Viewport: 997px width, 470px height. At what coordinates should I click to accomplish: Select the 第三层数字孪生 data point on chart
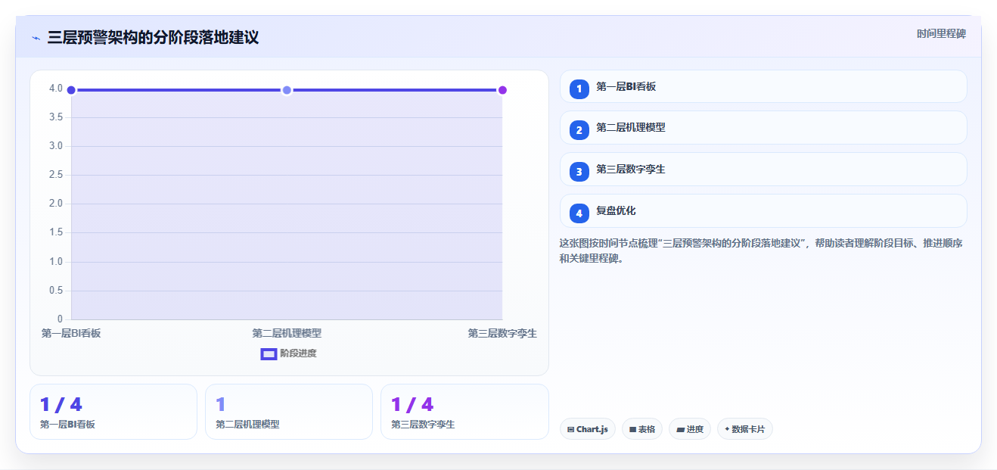502,90
